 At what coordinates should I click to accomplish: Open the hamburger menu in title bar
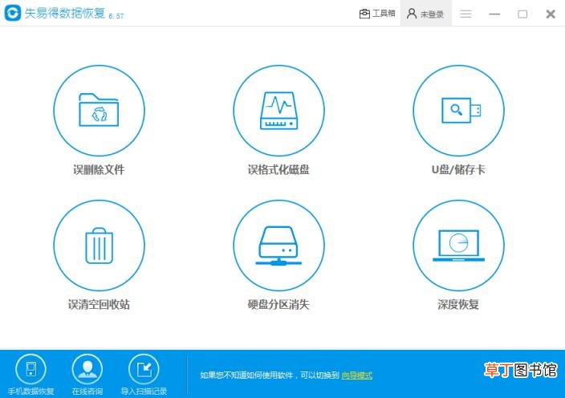tap(465, 14)
